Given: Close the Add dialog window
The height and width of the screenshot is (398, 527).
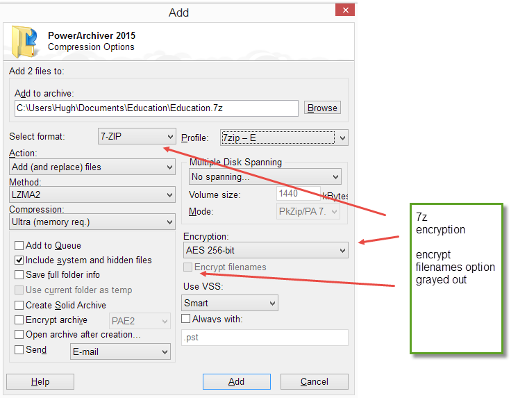Looking at the screenshot, I should [345, 10].
